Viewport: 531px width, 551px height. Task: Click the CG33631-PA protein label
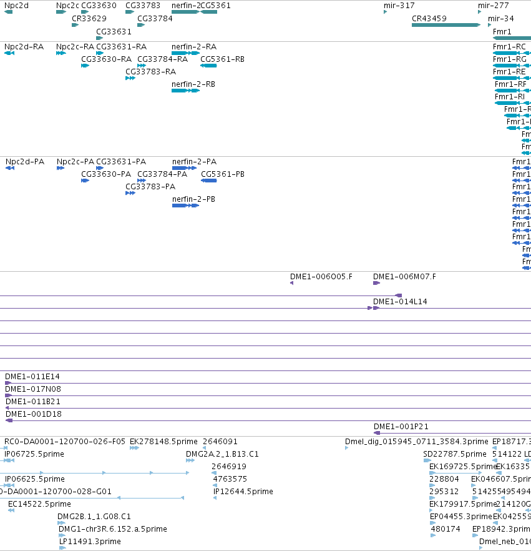(121, 162)
